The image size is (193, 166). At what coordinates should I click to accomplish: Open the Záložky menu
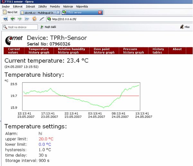tap(43, 6)
